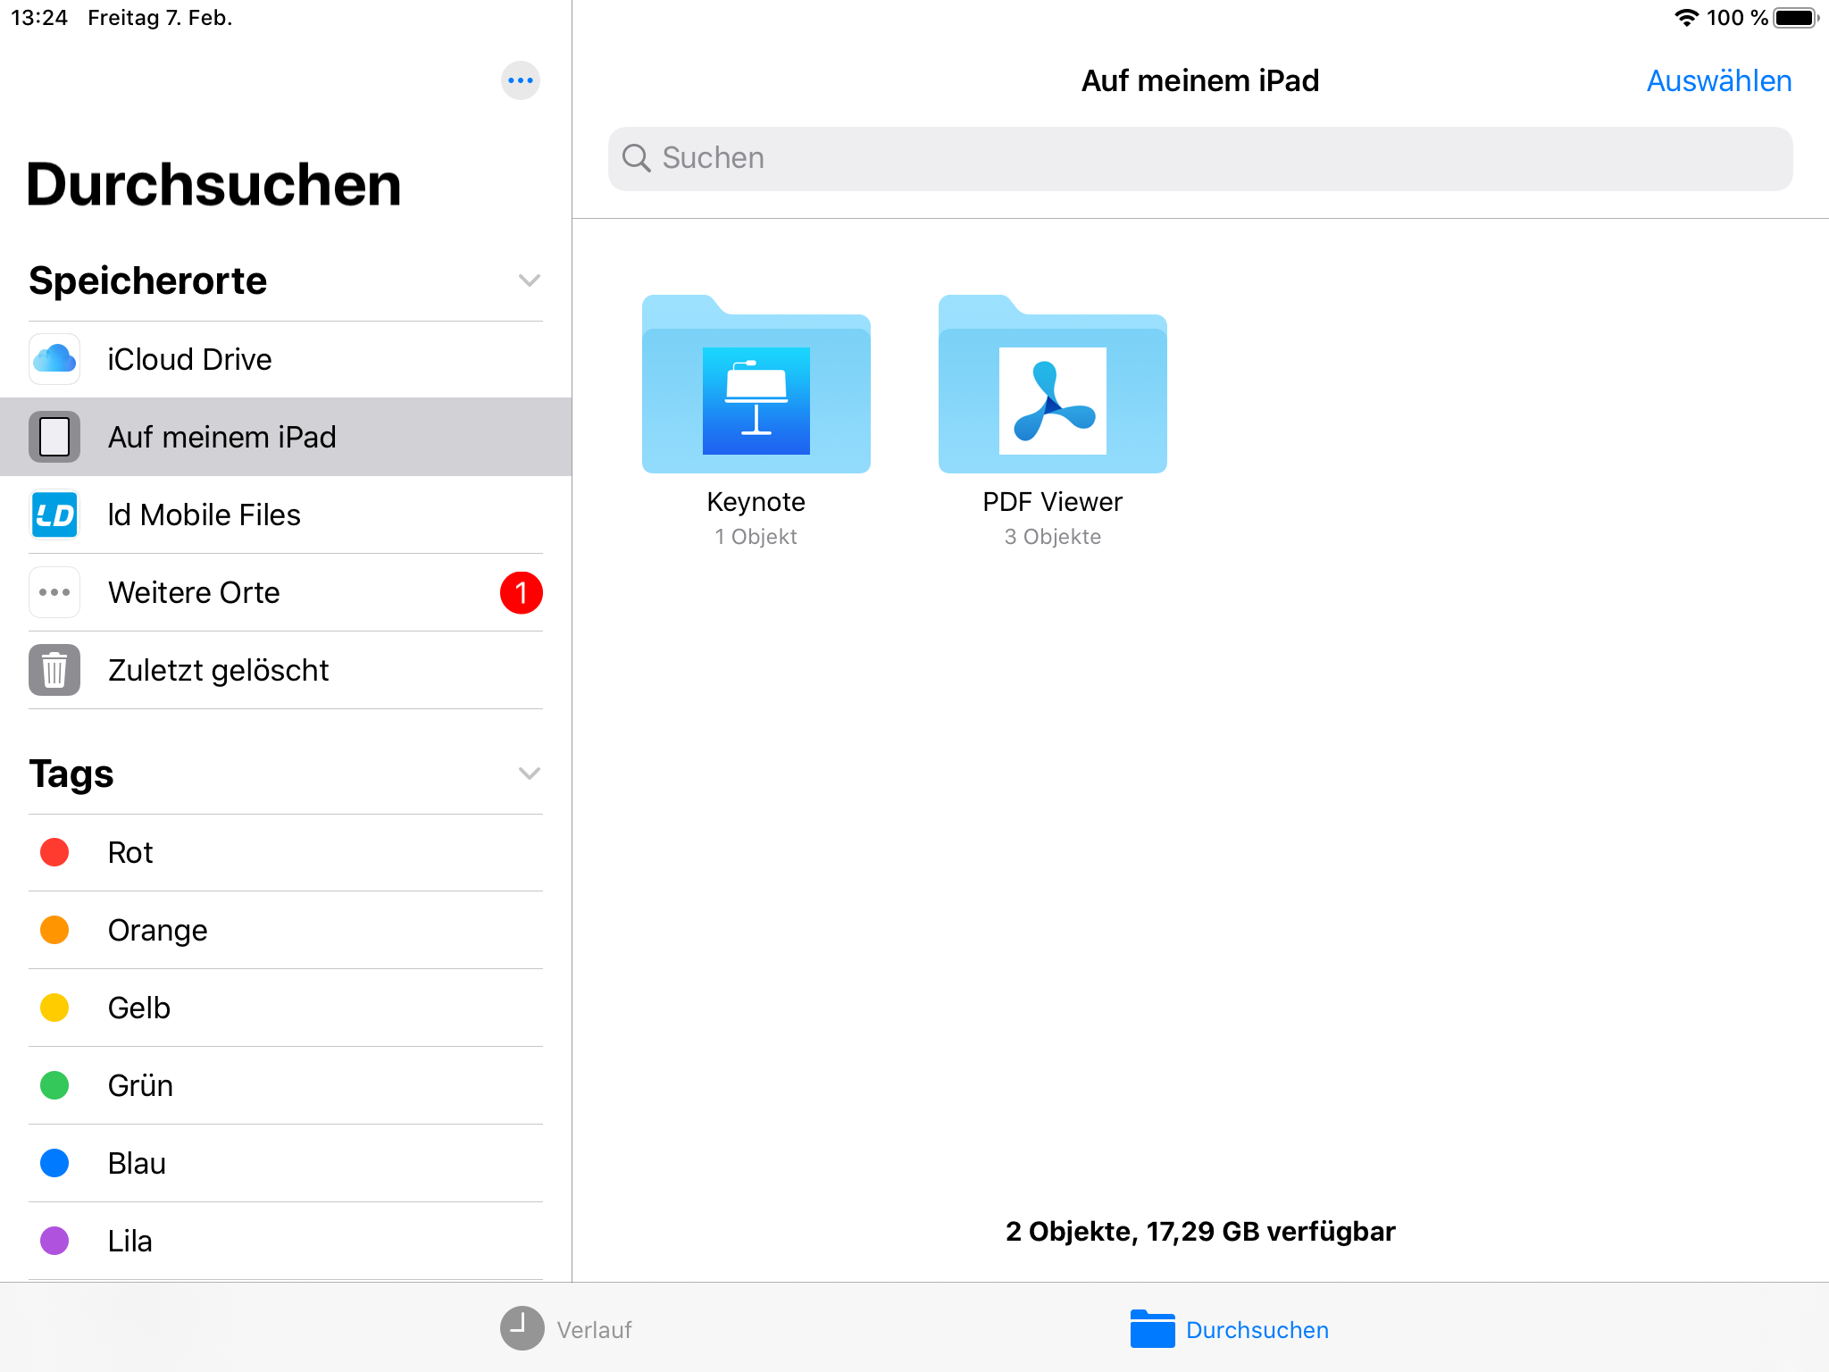This screenshot has width=1829, height=1372.
Task: Select the Orange tag dot
Action: tap(54, 930)
